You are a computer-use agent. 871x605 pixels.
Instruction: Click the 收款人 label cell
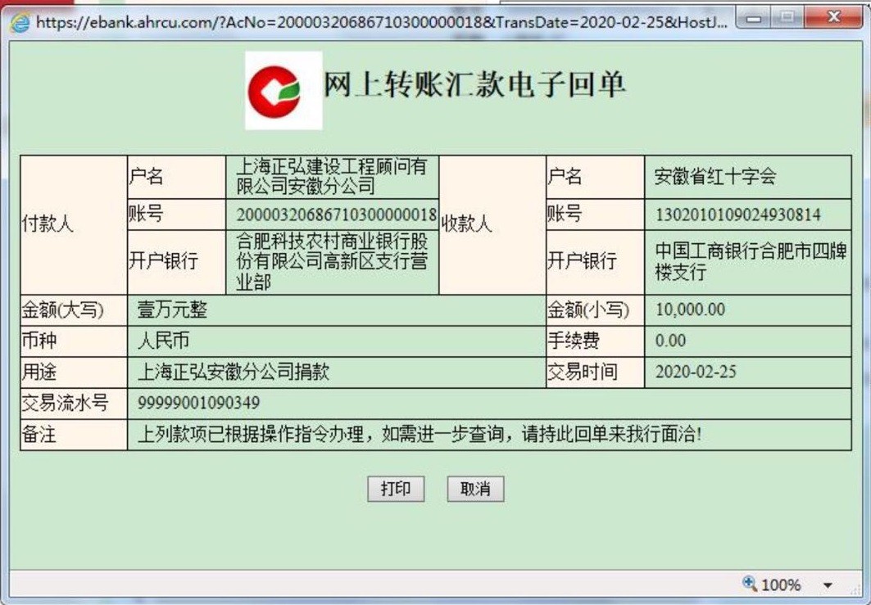tap(492, 225)
